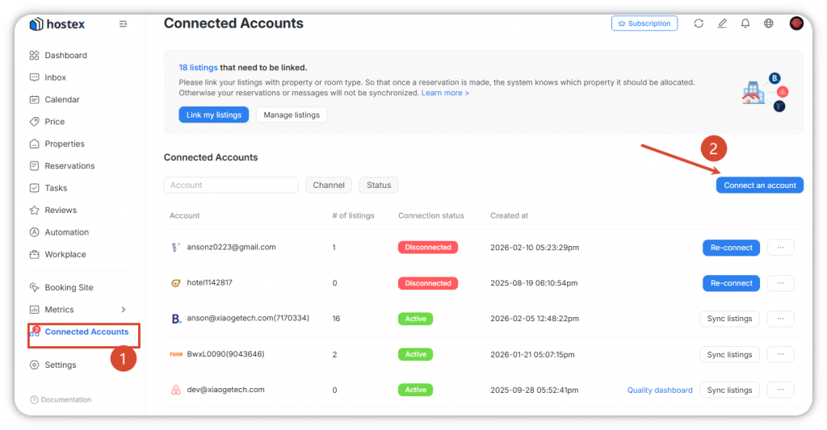
Task: Click the hostex logo
Action: tap(57, 24)
